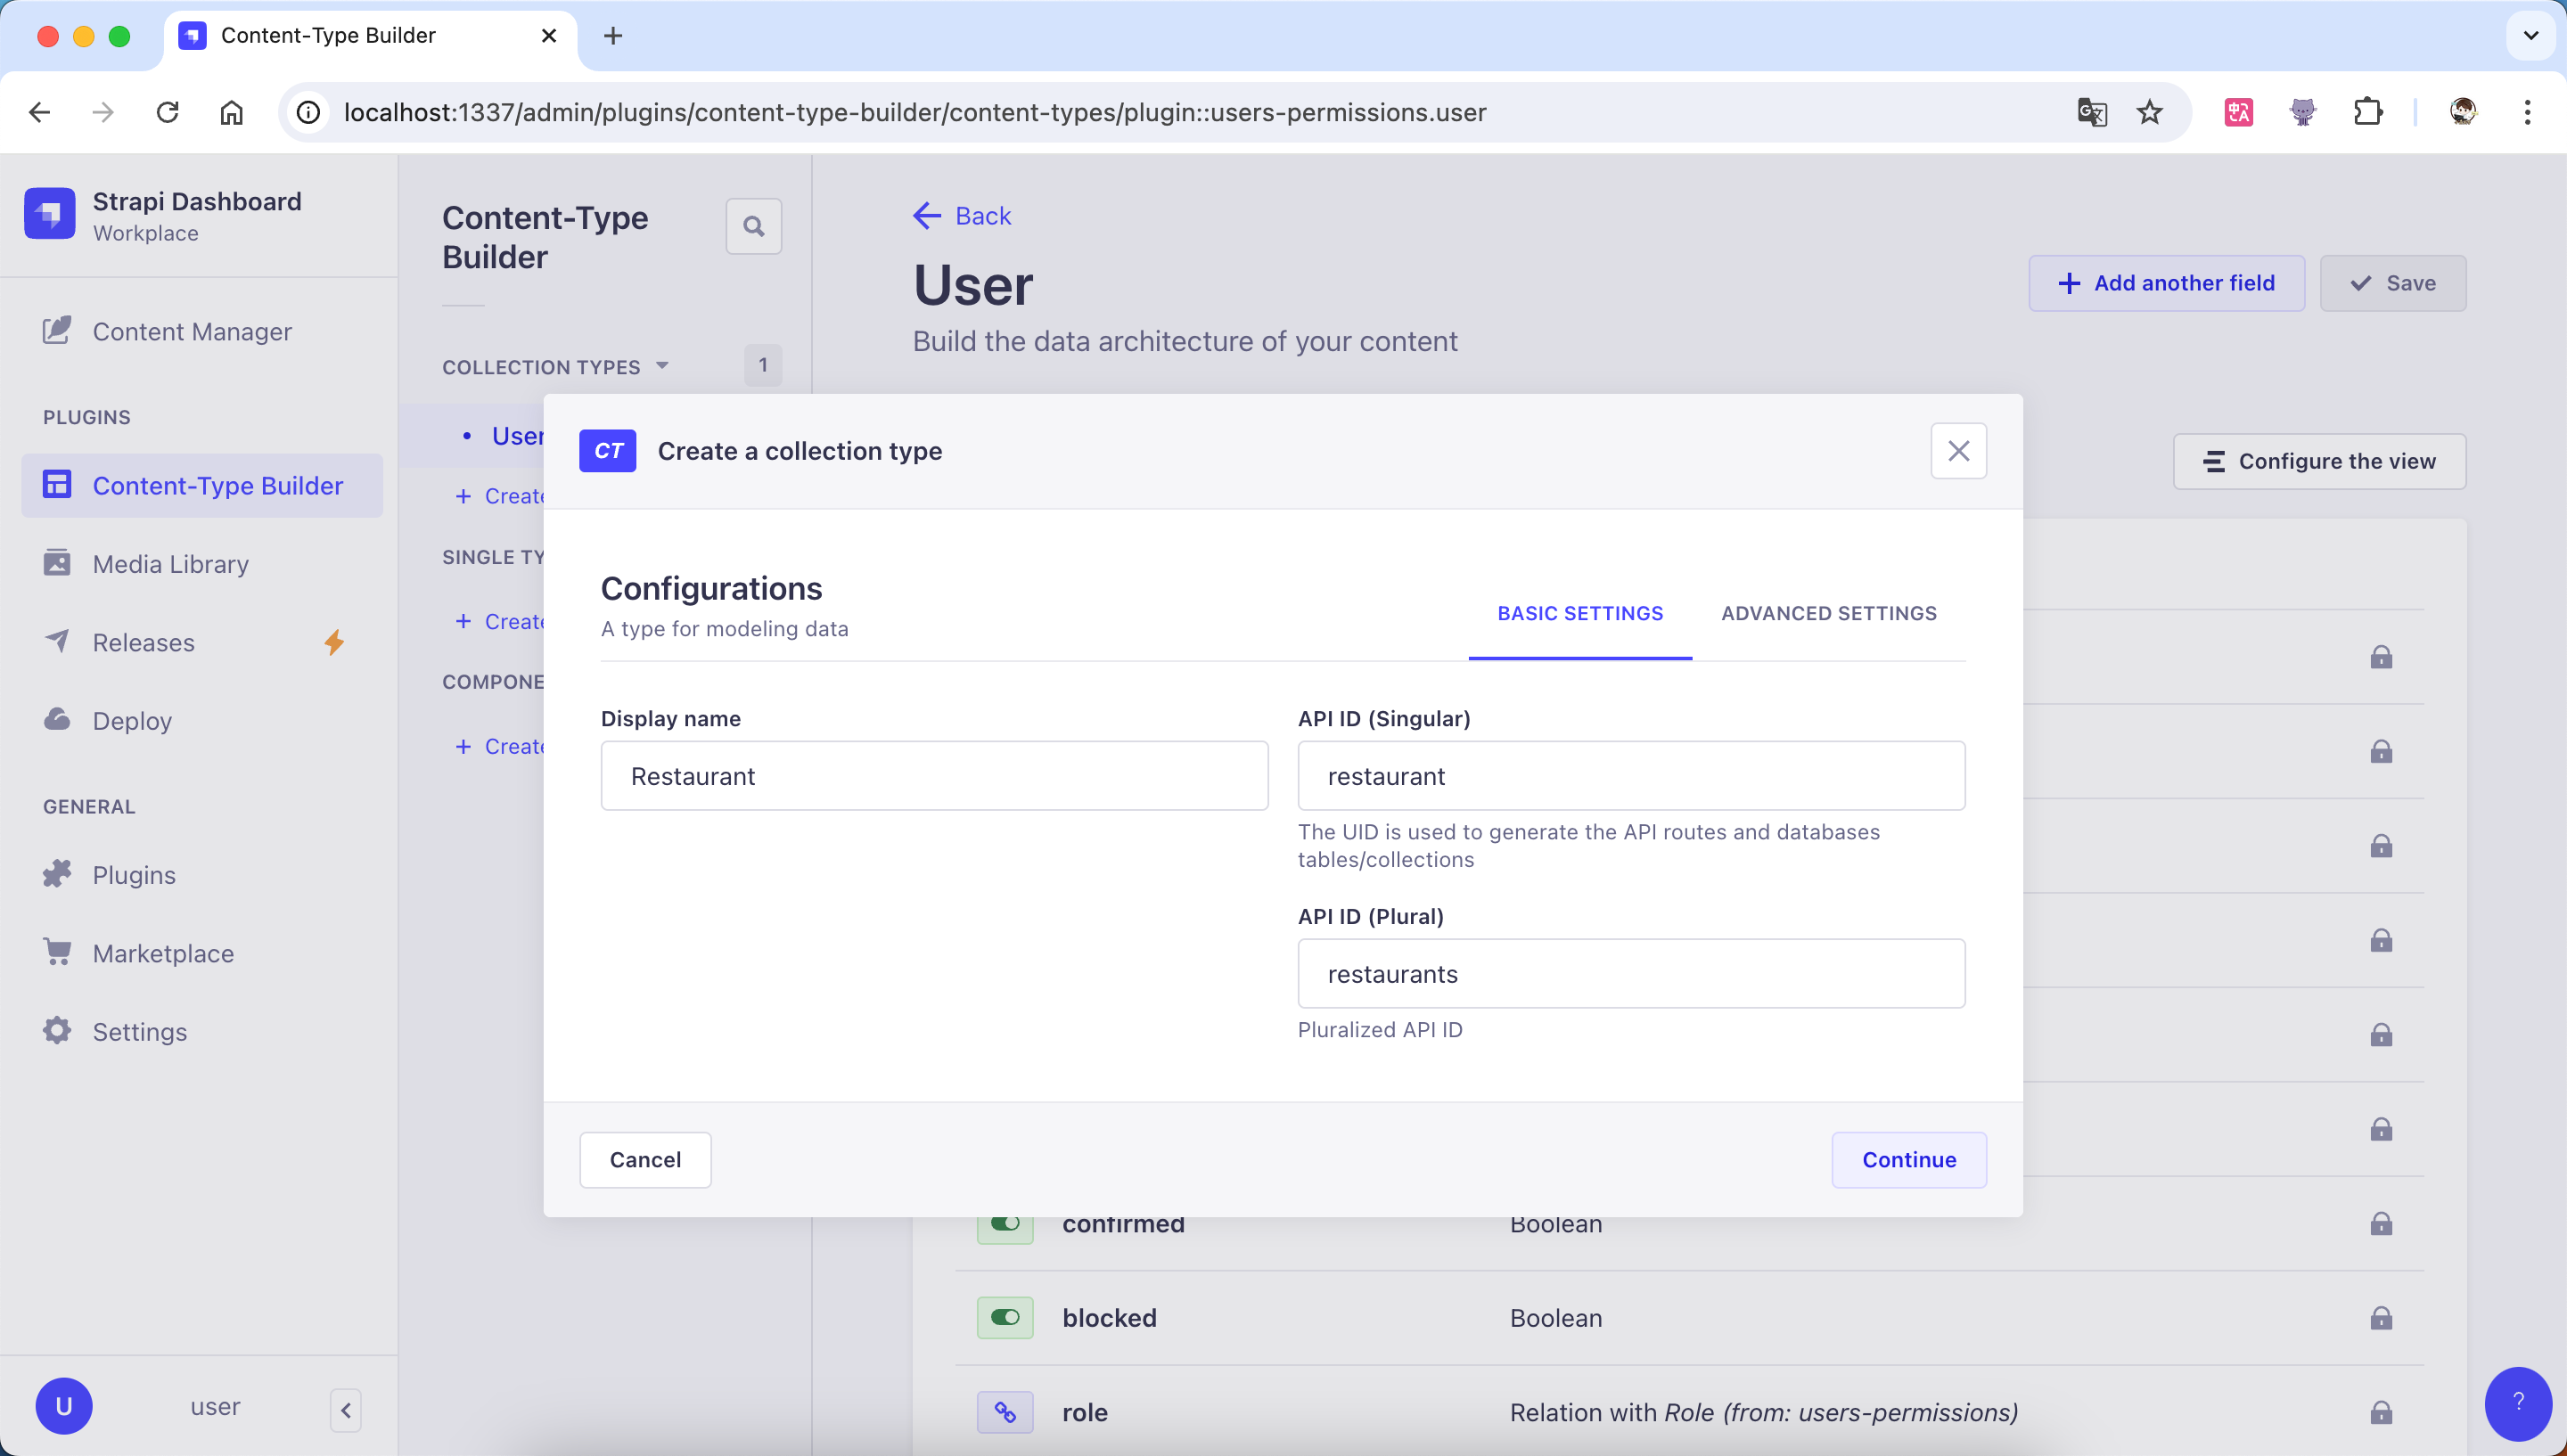The height and width of the screenshot is (1456, 2567).
Task: Close the Create a collection type dialog
Action: [1957, 451]
